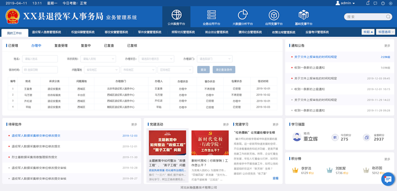Open 权益保障管理系统 tab

pyautogui.click(x=83, y=32)
